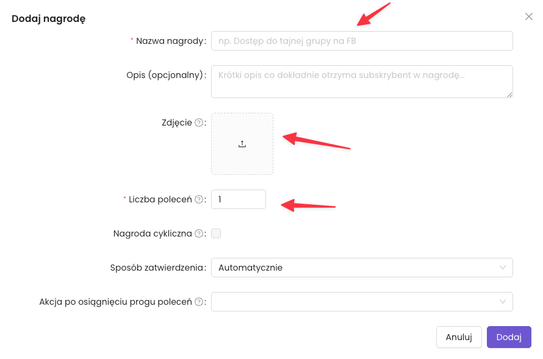Viewport: 543px width, 359px height.
Task: Click the Liczba poleceń label text
Action: click(x=160, y=199)
